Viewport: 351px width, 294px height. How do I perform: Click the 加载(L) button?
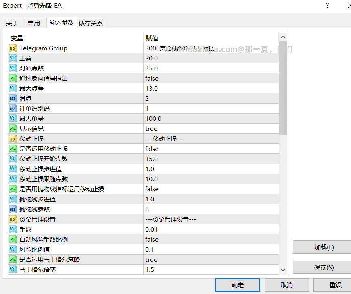[x=322, y=247]
